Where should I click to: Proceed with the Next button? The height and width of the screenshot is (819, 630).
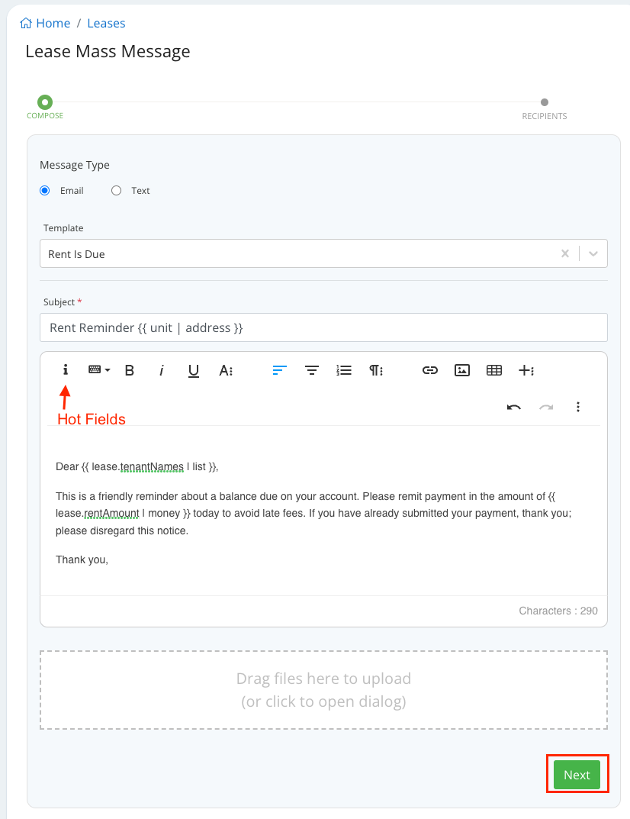[577, 774]
